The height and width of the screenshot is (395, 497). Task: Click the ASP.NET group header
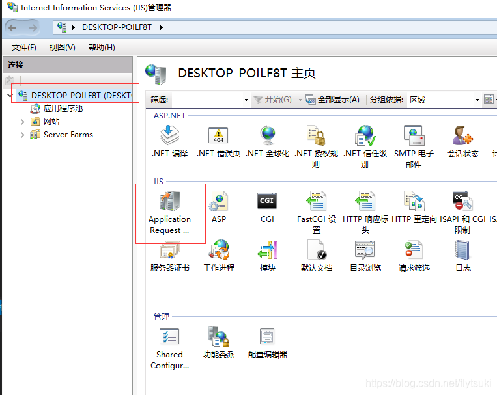click(x=169, y=116)
